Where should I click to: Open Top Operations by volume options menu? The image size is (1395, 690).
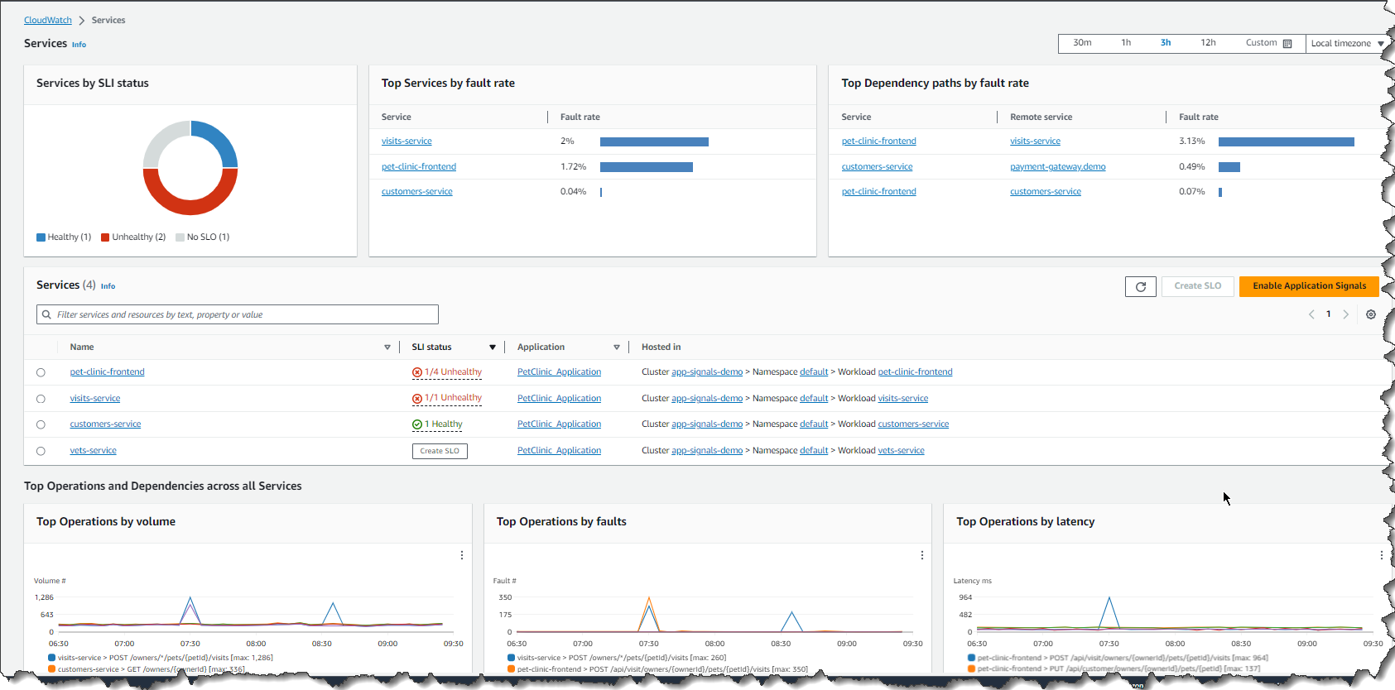[462, 555]
